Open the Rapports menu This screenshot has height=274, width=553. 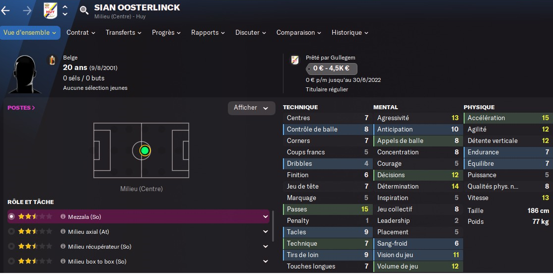click(207, 33)
